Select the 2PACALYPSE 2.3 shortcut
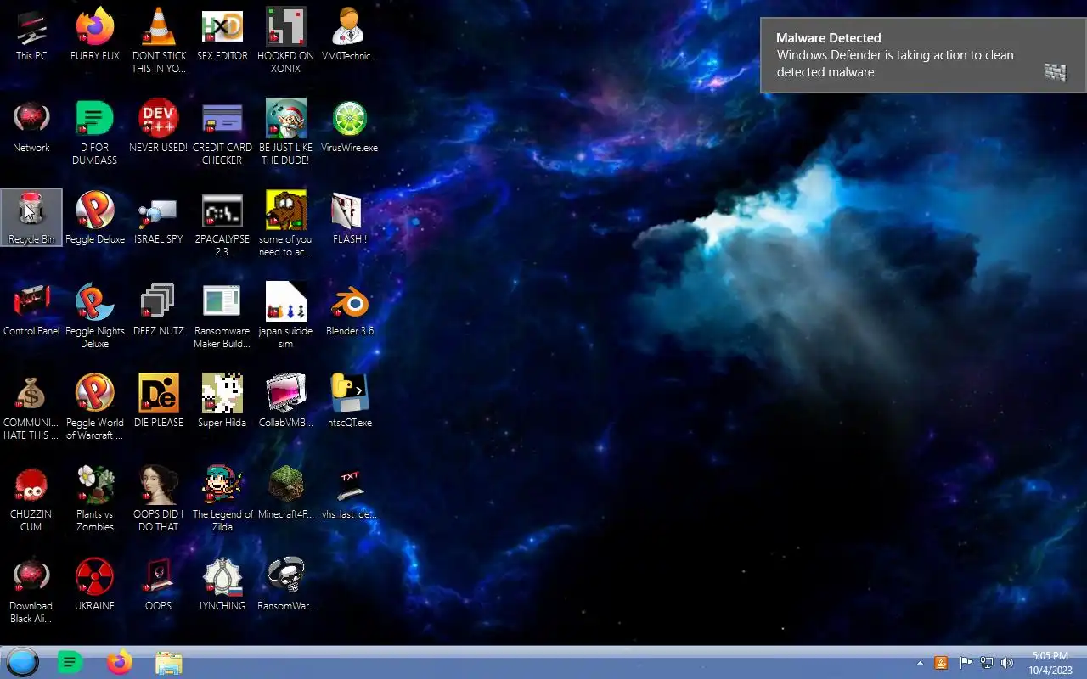The image size is (1087, 679). [222, 225]
